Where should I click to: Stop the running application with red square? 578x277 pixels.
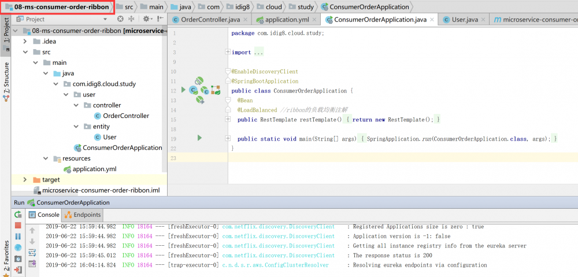[x=18, y=225]
